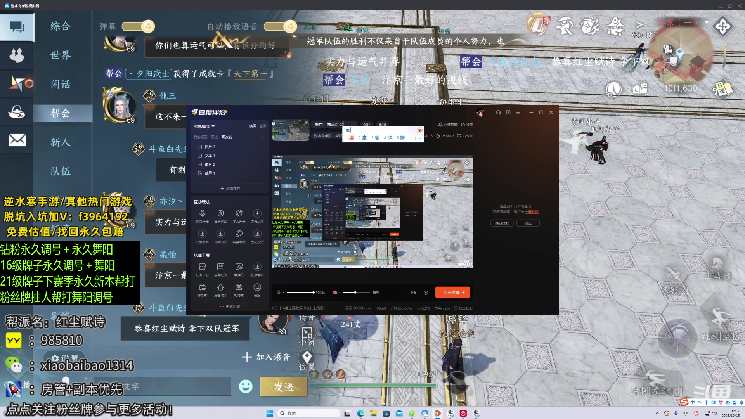Adjust speaker volume slider at 45%
745x419 pixels.
[x=356, y=293]
